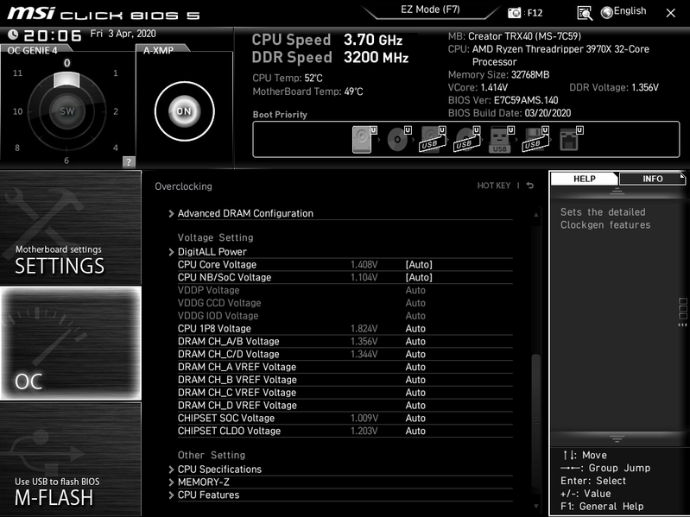Click the VDDP Voltage row label
The height and width of the screenshot is (517, 690).
tap(209, 290)
